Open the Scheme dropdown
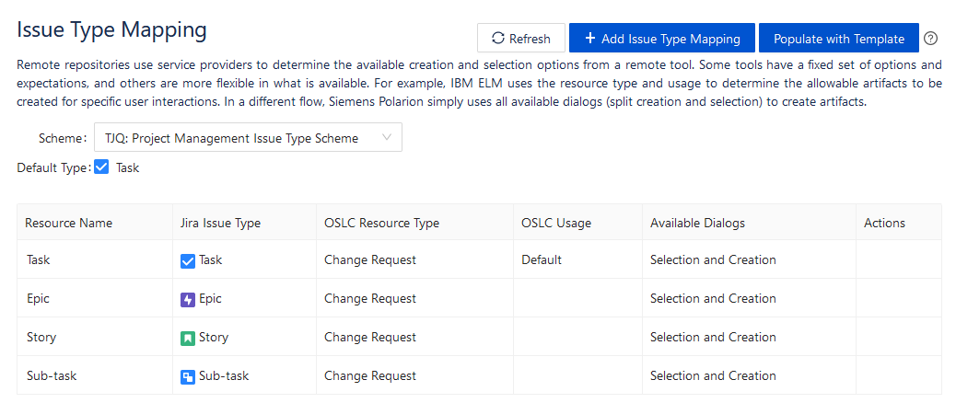 click(248, 138)
